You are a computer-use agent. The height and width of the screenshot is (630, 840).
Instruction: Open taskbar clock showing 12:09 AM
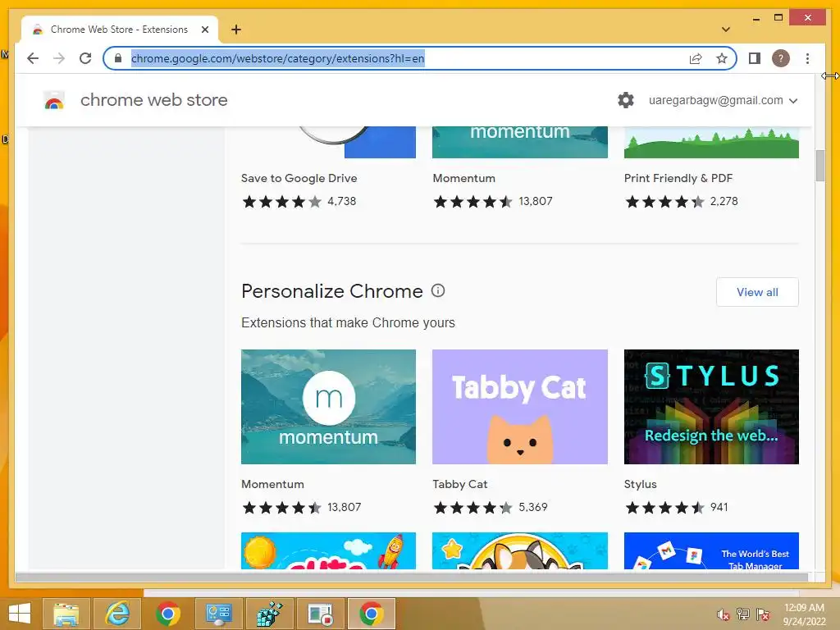click(804, 614)
